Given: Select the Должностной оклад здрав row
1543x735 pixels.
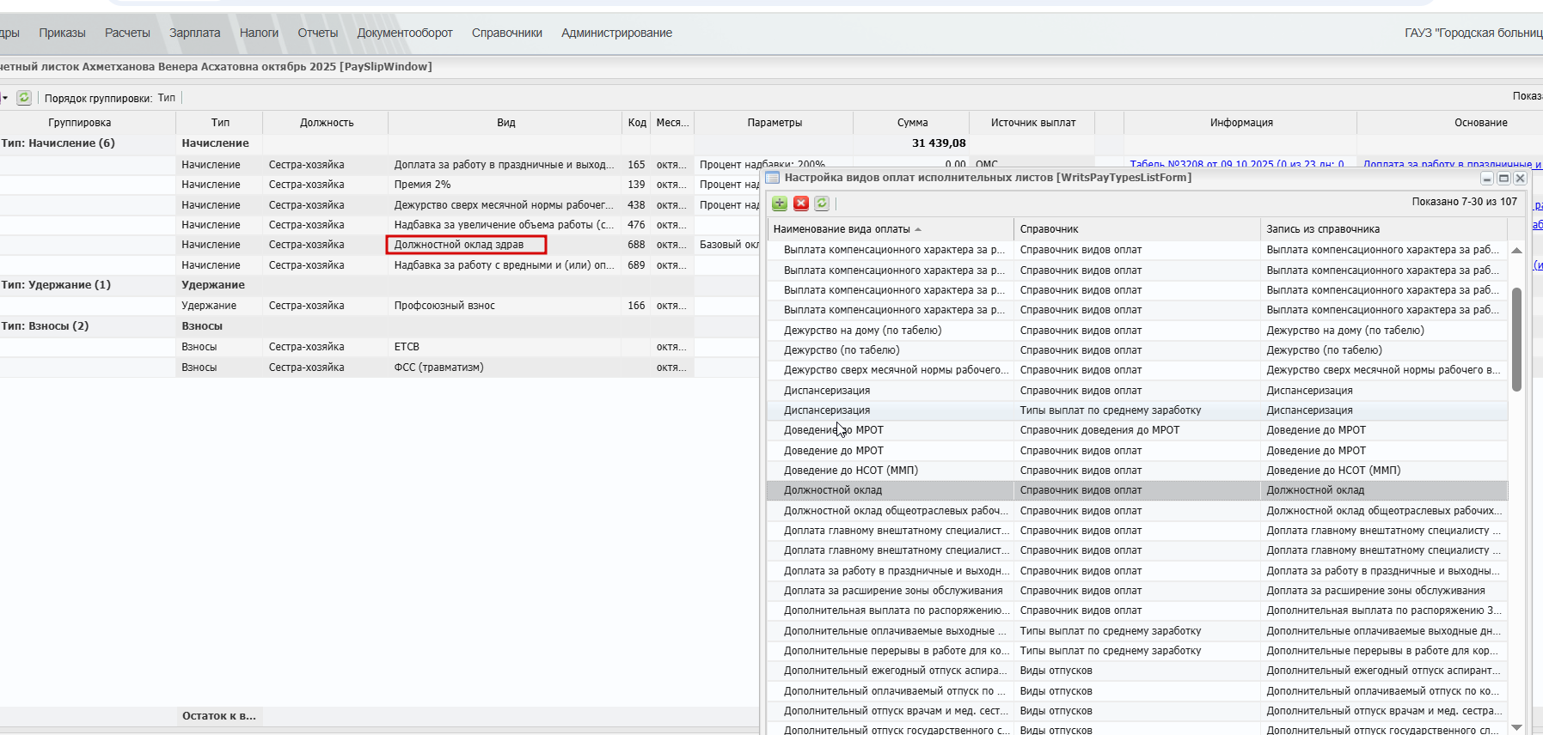Looking at the screenshot, I should tap(379, 245).
